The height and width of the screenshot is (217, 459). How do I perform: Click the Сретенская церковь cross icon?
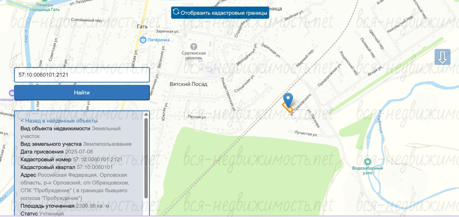click(x=194, y=46)
